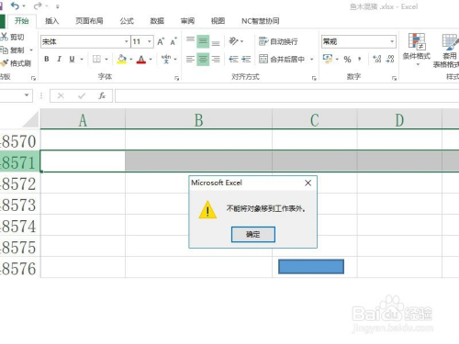This screenshot has height=344, width=459.
Task: Select bottom align icon
Action: click(x=216, y=41)
